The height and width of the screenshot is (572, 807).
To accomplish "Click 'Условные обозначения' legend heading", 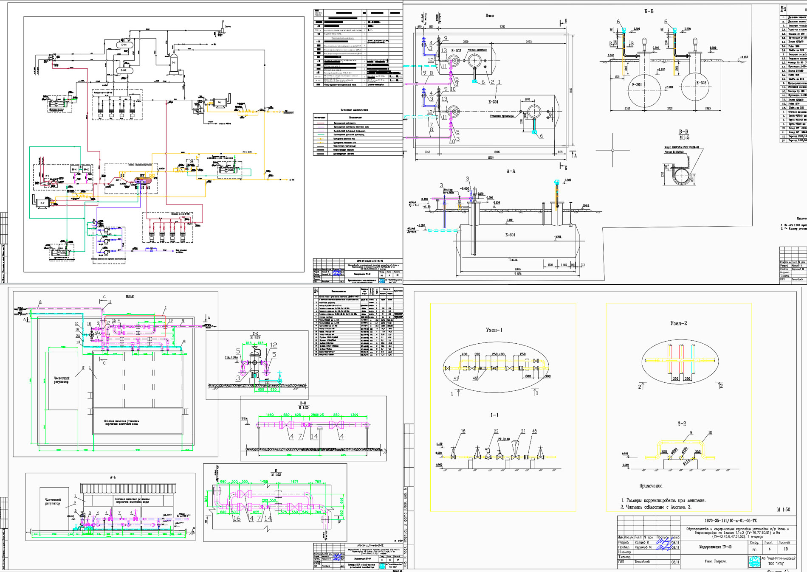I will pyautogui.click(x=354, y=110).
